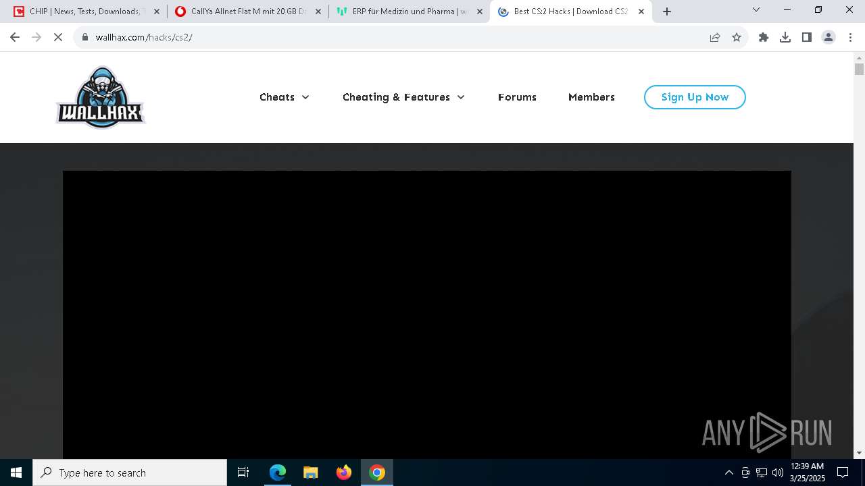Open the Chrome downloads icon
This screenshot has height=486, width=865.
(785, 37)
